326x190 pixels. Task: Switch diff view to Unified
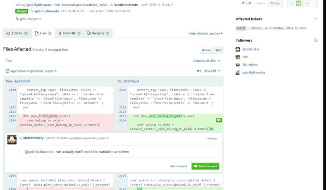point(206,50)
